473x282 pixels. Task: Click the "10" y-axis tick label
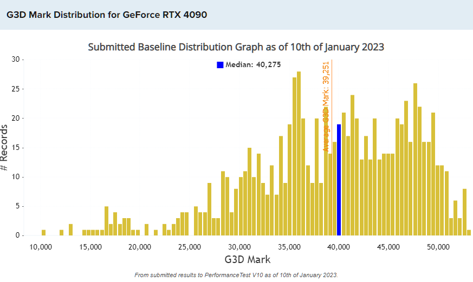pos(15,177)
